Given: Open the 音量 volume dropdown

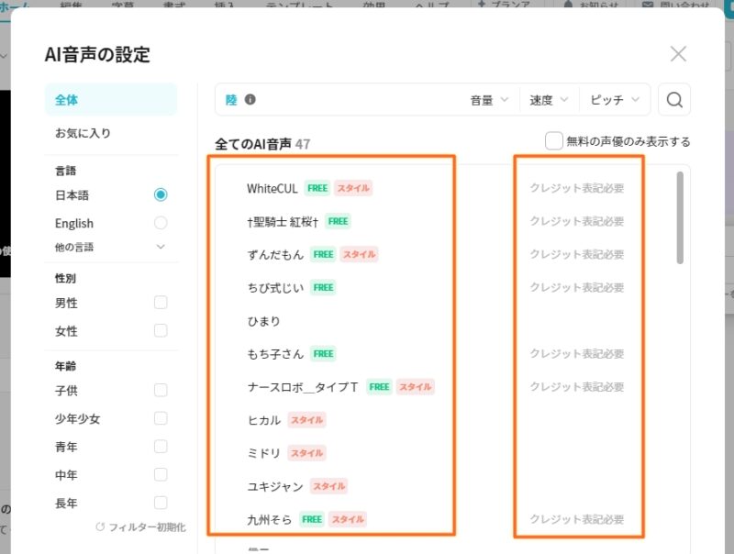Looking at the screenshot, I should point(489,100).
